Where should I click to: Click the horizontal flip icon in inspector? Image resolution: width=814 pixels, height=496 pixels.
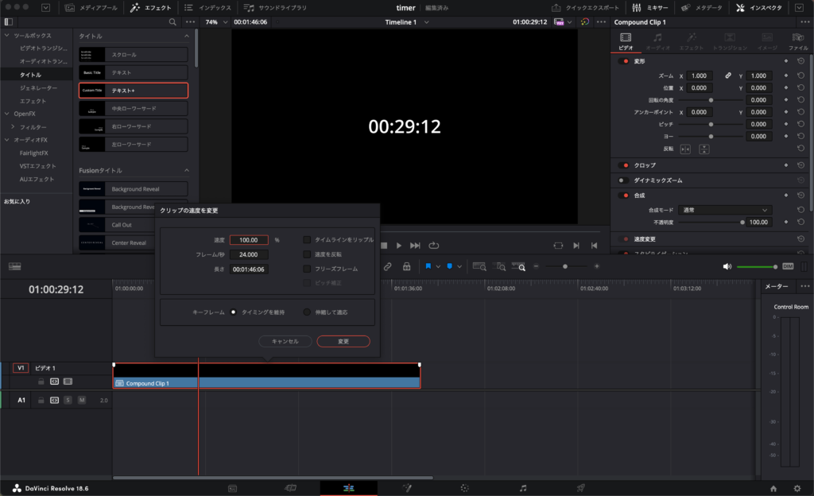[x=685, y=149]
